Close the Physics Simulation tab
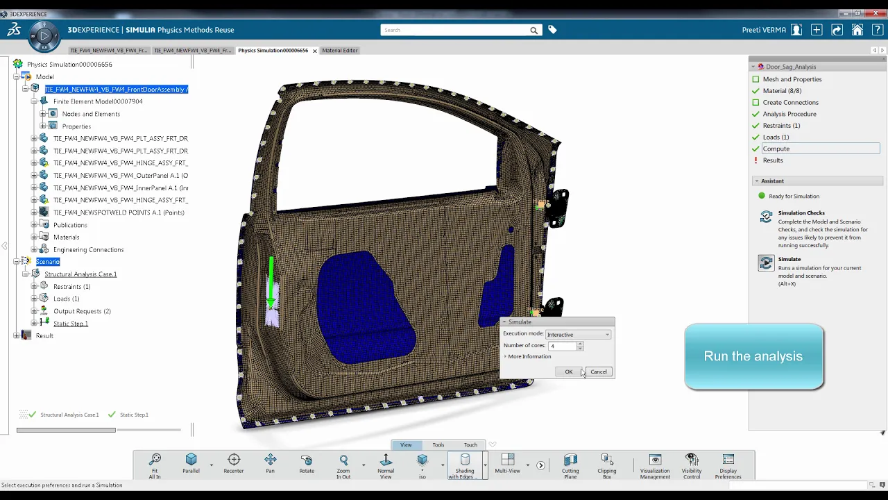 315,51
